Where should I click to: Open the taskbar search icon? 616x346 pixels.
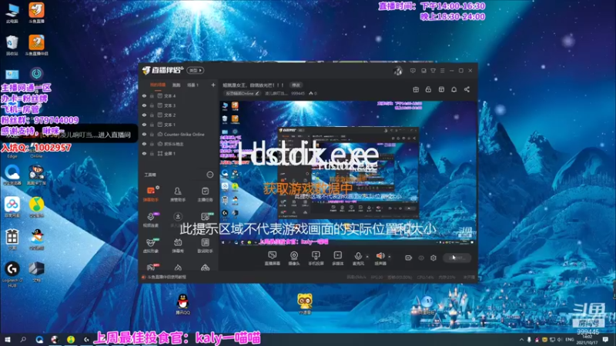(x=23, y=340)
